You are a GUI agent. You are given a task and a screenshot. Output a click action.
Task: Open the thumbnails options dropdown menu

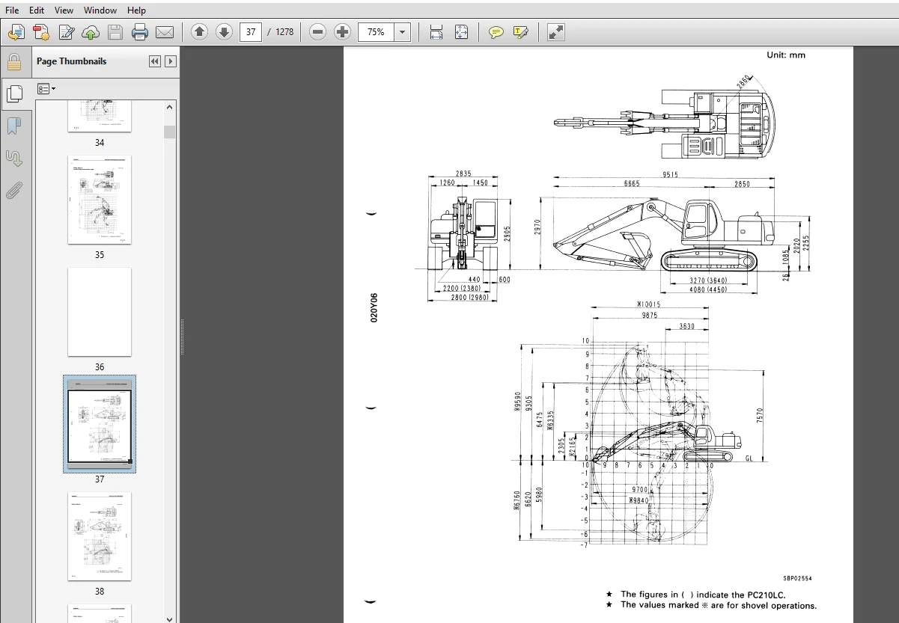46,89
